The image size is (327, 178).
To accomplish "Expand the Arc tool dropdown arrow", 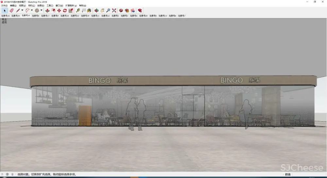I will (32, 10).
